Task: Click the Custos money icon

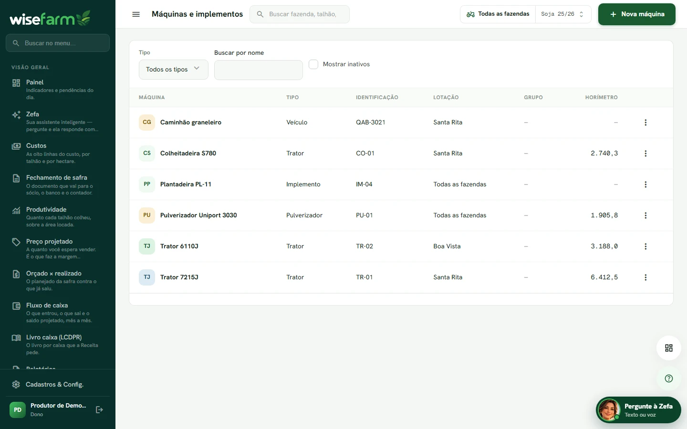Action: tap(16, 146)
